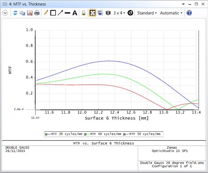This screenshot has width=208, height=173.
Task: Select the rectangle drawing tool
Action: click(x=53, y=13)
